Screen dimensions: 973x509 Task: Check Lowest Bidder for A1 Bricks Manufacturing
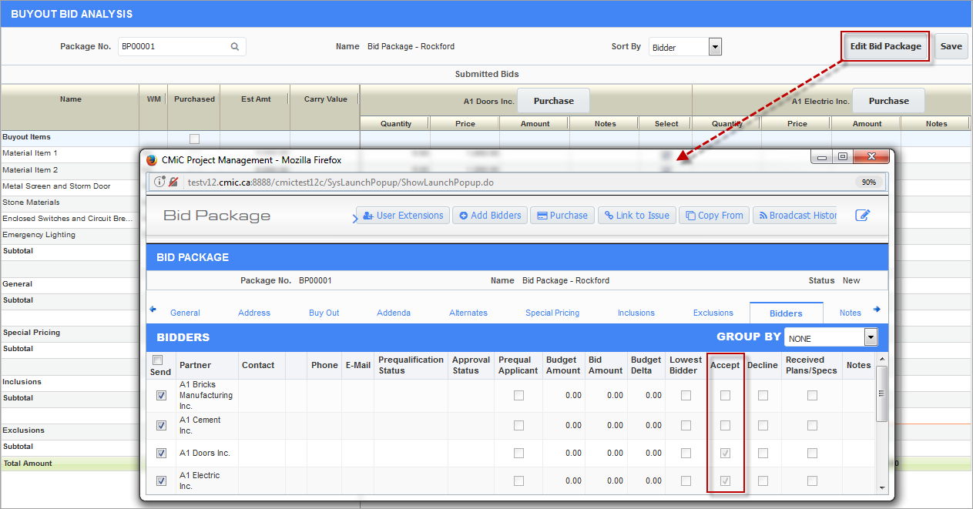686,396
